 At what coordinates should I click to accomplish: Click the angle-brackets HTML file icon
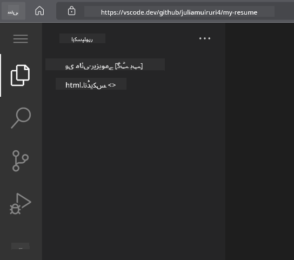click(x=112, y=85)
